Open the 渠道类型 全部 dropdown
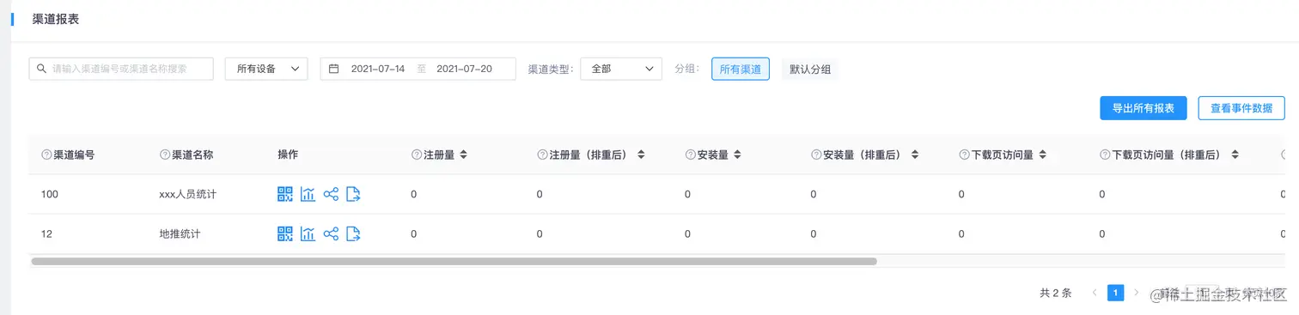 click(x=621, y=69)
